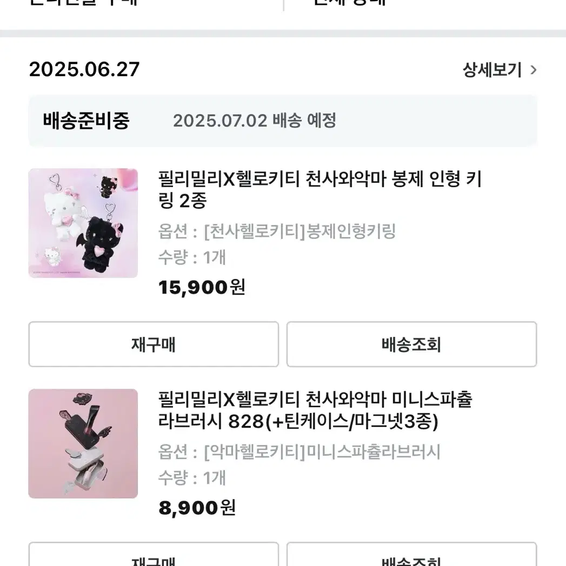
Task: Tap the 2025.06.27 order date heading
Action: (x=84, y=70)
